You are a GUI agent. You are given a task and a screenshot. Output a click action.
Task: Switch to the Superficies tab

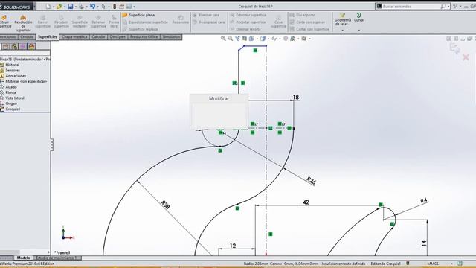(47, 36)
